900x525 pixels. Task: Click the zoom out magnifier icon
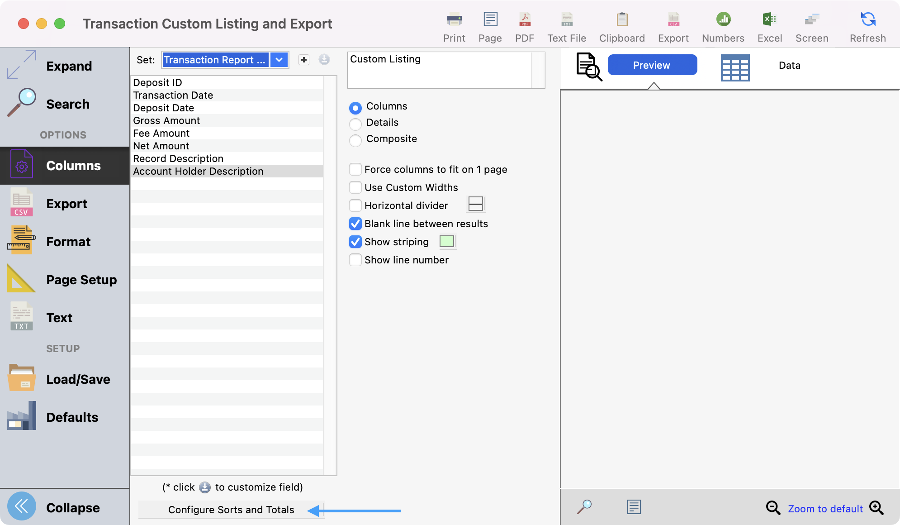(x=773, y=508)
